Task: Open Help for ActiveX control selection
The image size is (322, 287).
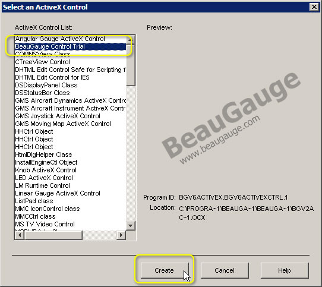Action: click(285, 270)
